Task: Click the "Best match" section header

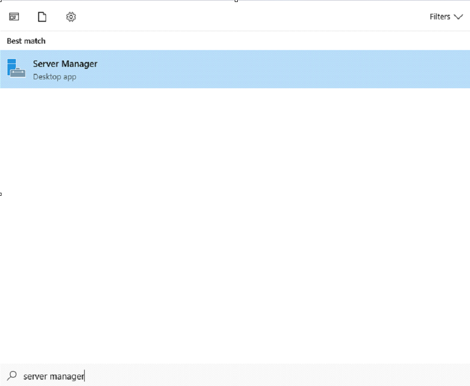Action: coord(26,41)
